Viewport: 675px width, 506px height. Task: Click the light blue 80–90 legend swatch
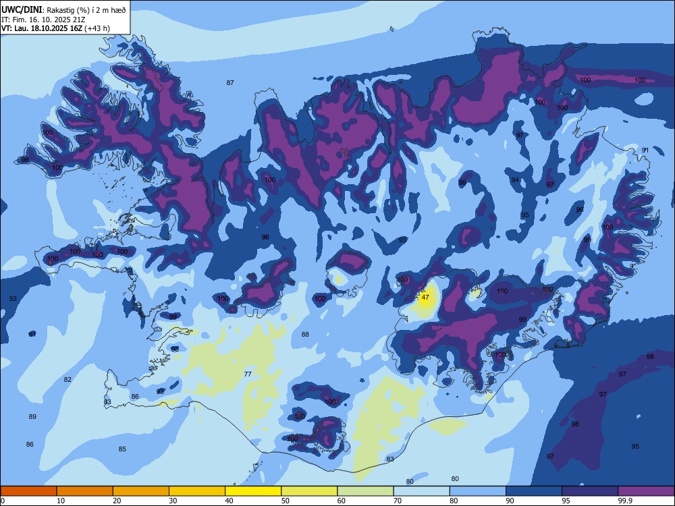(x=478, y=491)
